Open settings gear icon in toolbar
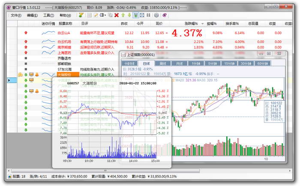300x186 pixels. (156, 15)
